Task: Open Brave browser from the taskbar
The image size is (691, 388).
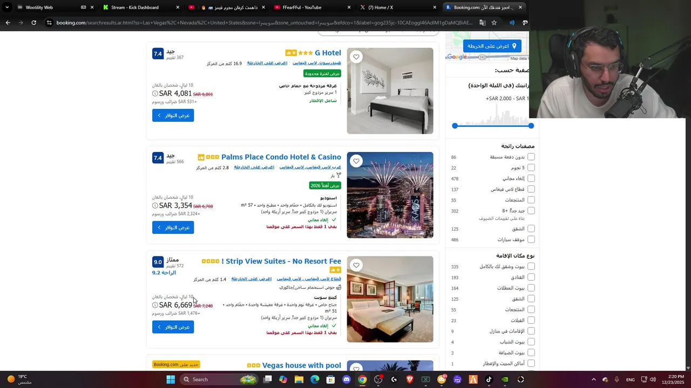Action: click(x=410, y=379)
